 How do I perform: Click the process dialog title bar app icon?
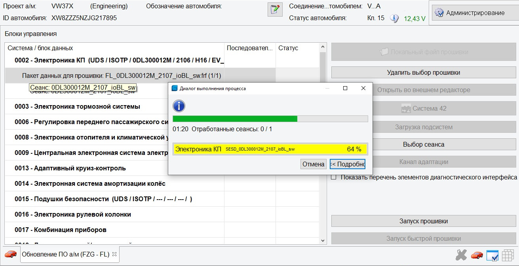click(x=175, y=89)
